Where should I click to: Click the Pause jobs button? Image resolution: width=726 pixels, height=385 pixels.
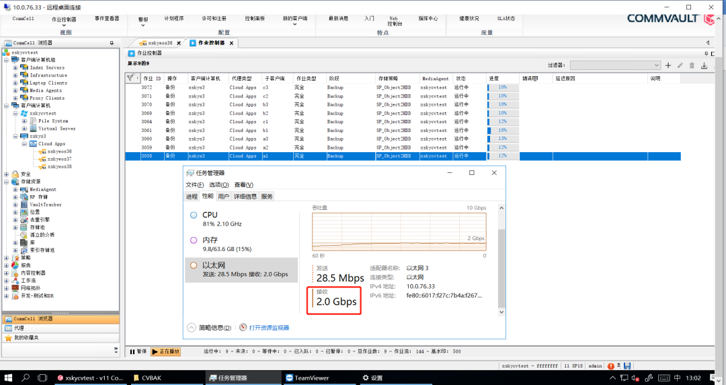click(x=138, y=351)
